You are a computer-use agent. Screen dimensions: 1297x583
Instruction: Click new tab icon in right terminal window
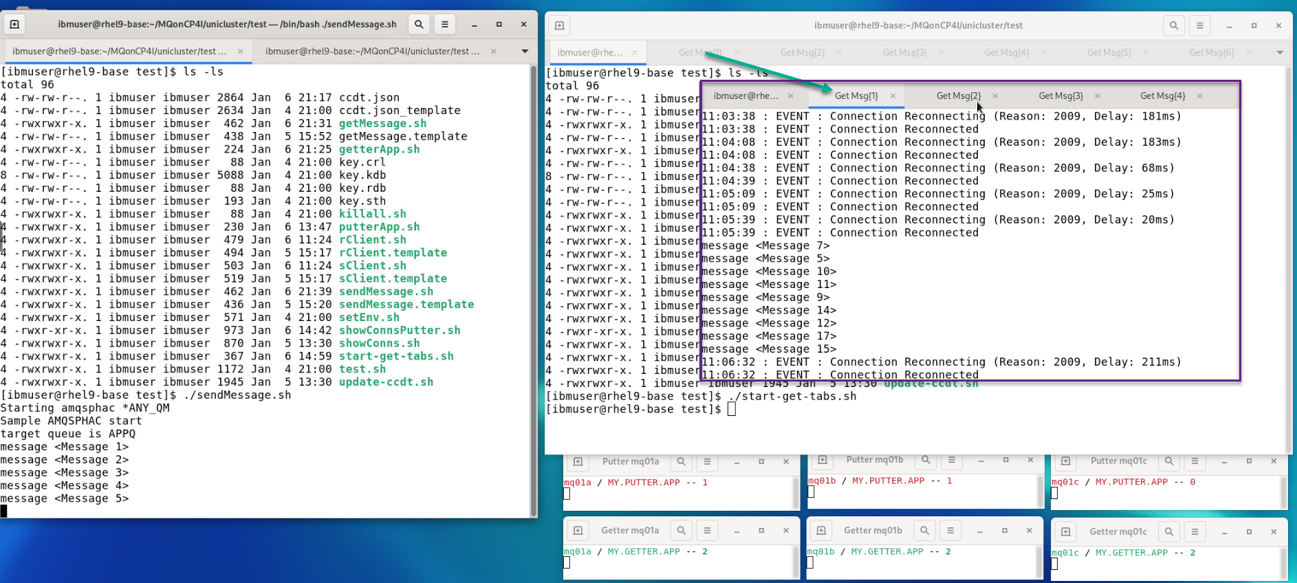pyautogui.click(x=559, y=25)
